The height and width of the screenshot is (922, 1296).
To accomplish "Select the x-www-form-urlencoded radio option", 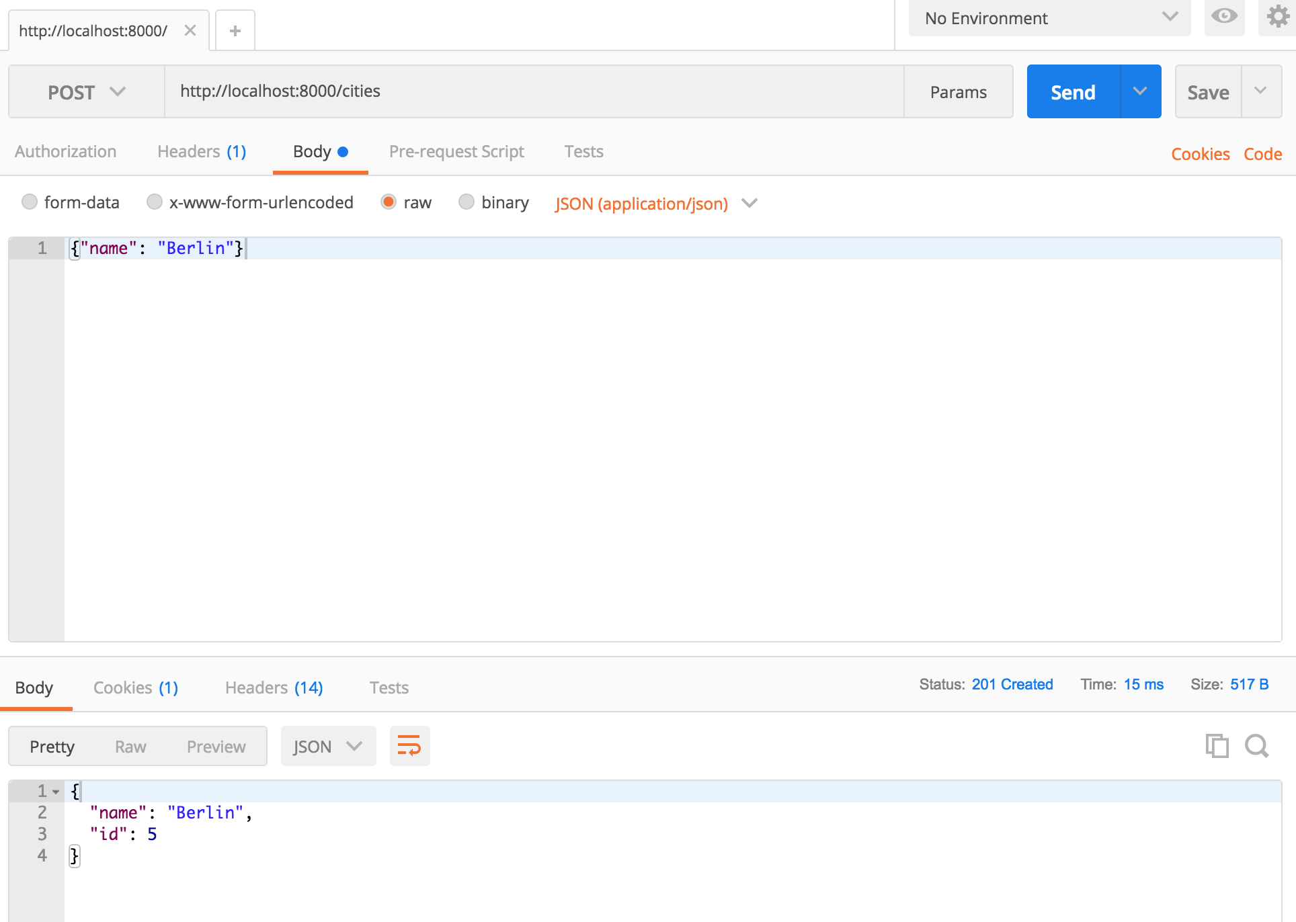I will click(155, 202).
